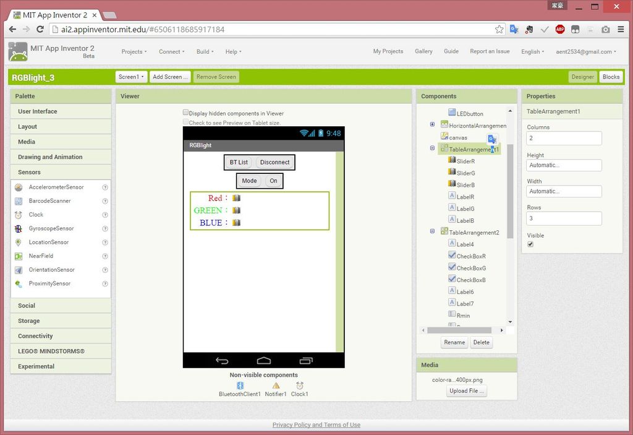Pick the Clock sensor icon
The height and width of the screenshot is (435, 633).
(19, 215)
